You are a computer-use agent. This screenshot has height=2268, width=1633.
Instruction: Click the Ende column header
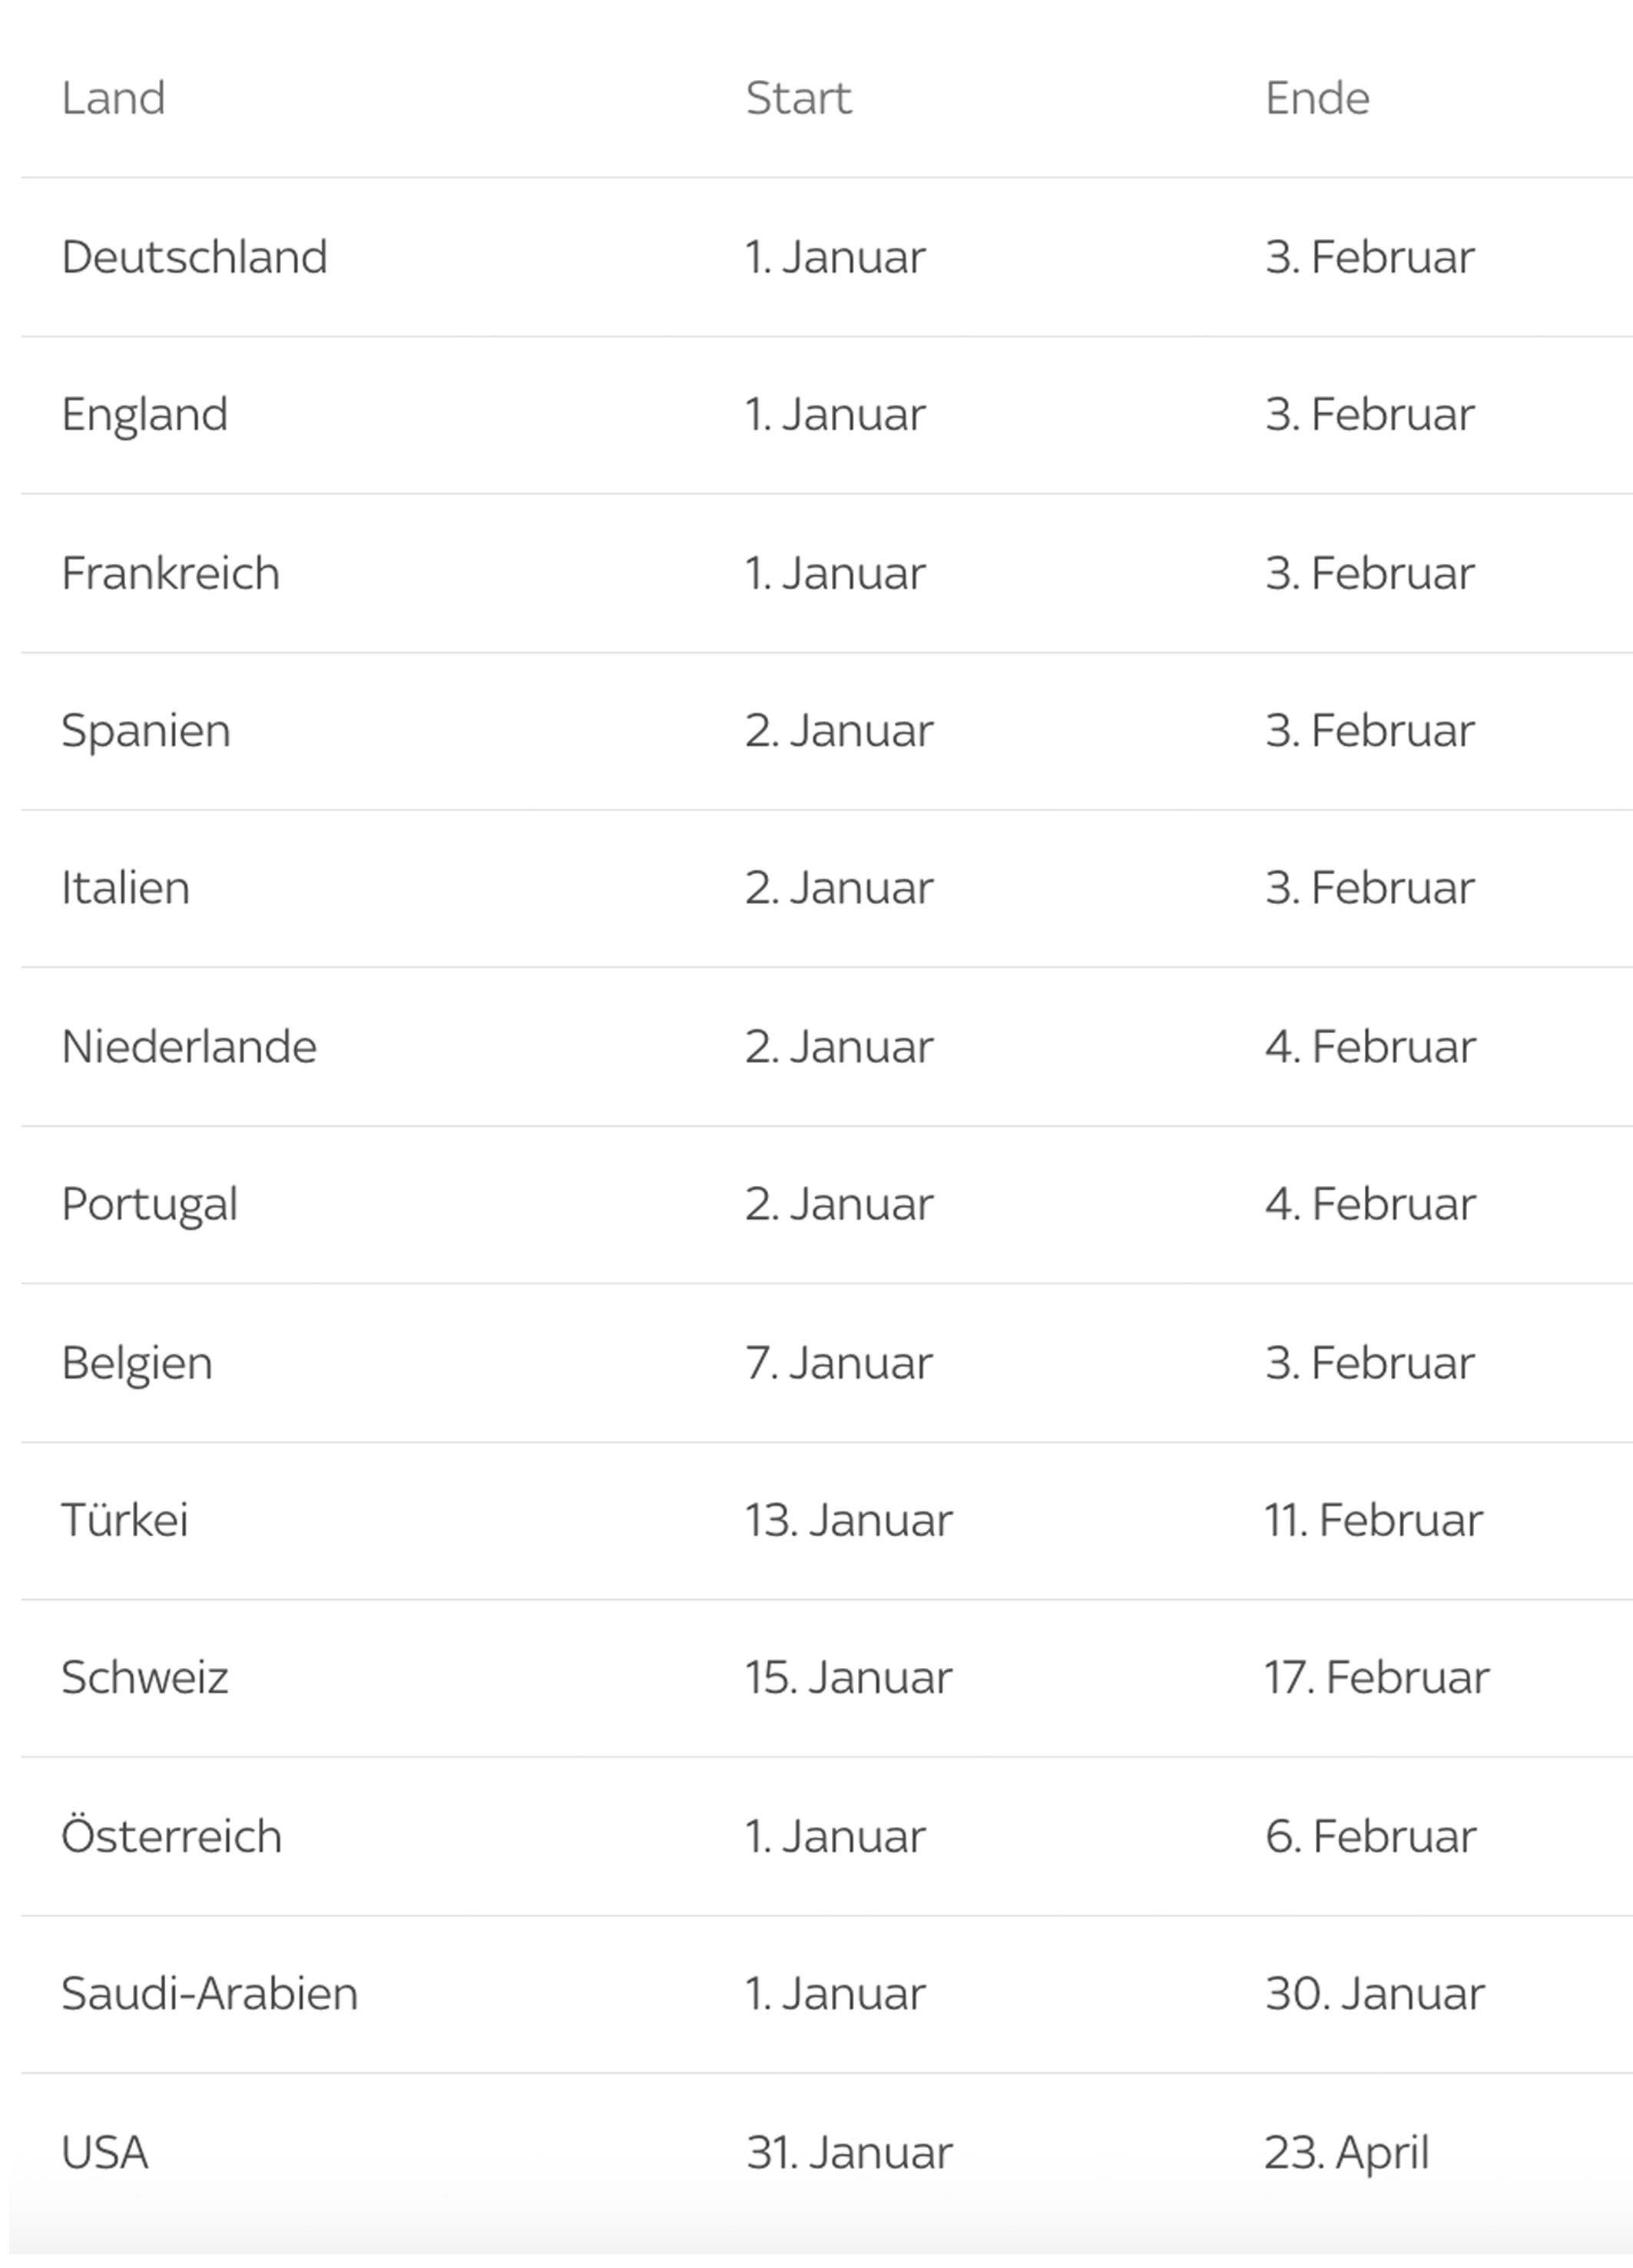tap(1317, 98)
